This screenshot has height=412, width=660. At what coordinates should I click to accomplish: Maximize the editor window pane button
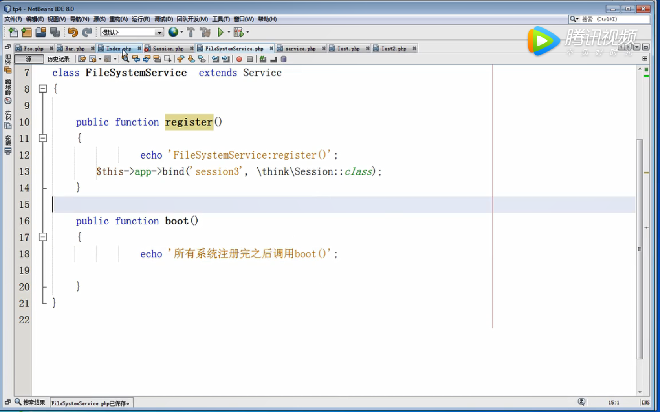point(645,47)
